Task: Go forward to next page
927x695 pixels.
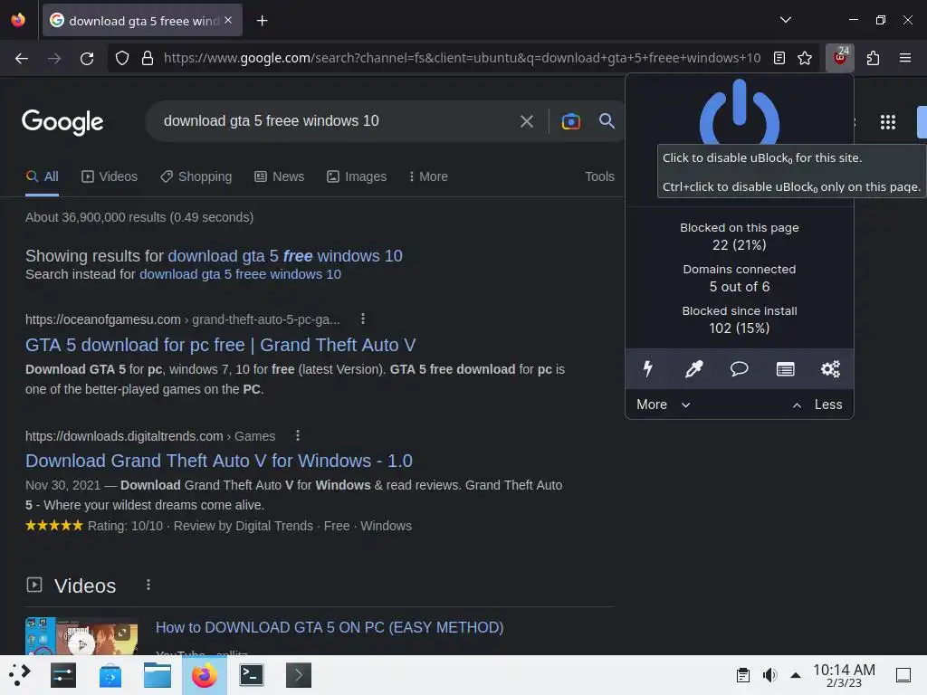Action: (x=54, y=58)
